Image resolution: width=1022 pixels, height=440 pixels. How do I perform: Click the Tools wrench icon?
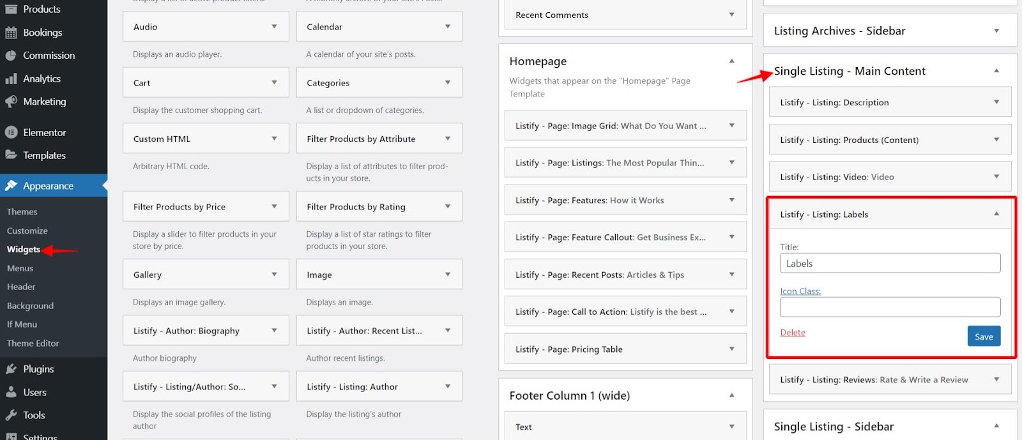click(11, 415)
